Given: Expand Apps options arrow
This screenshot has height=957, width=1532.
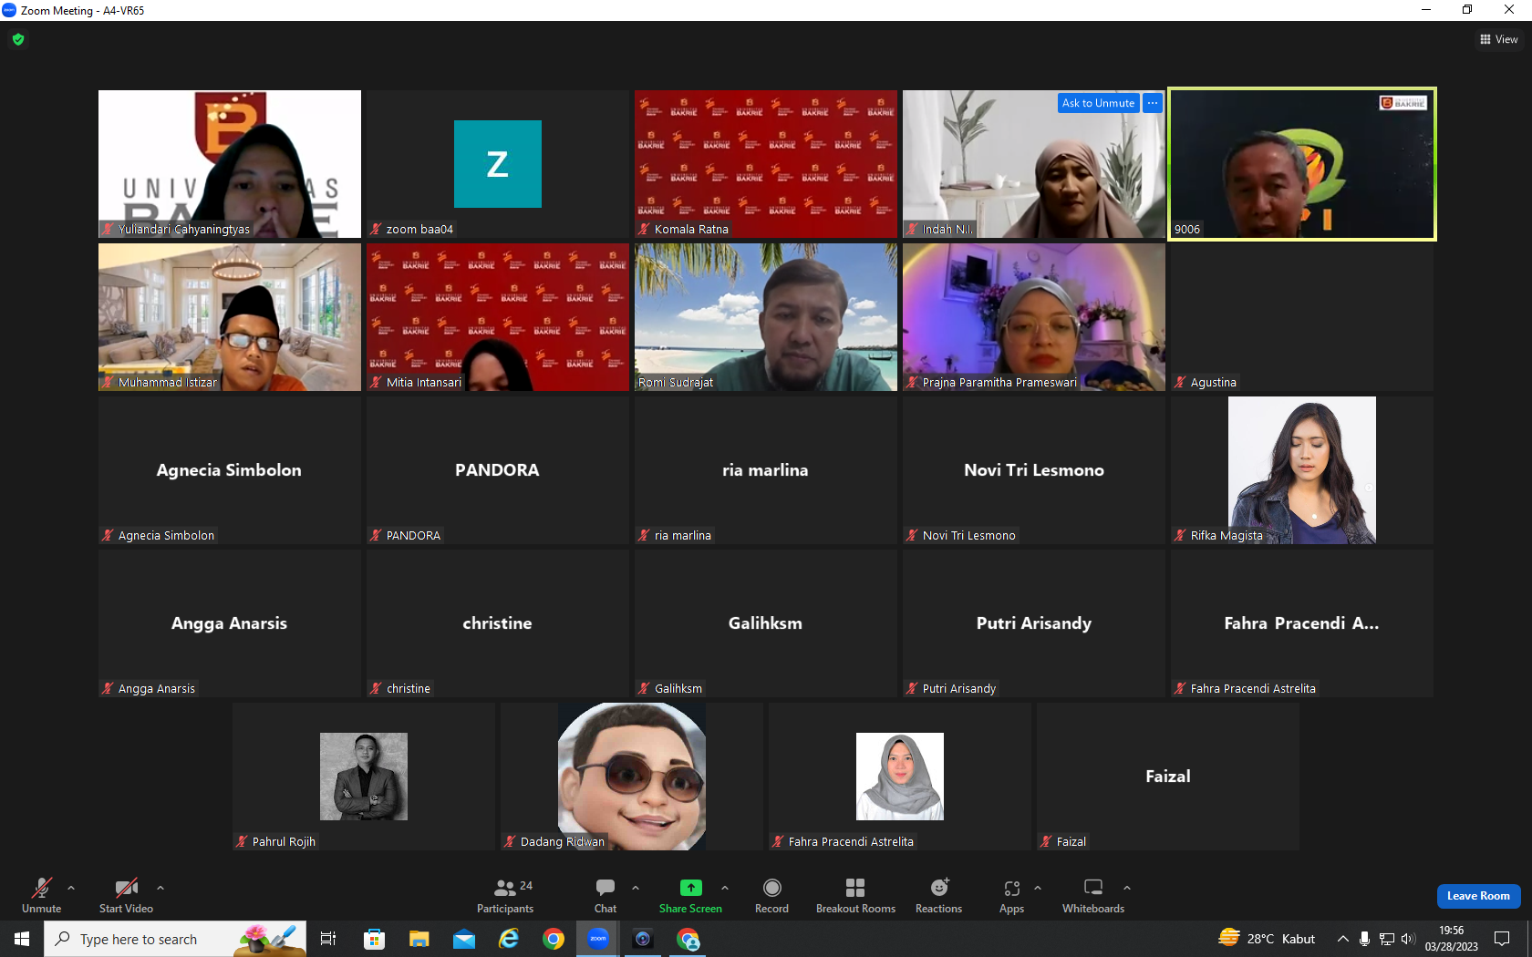Looking at the screenshot, I should [1038, 888].
